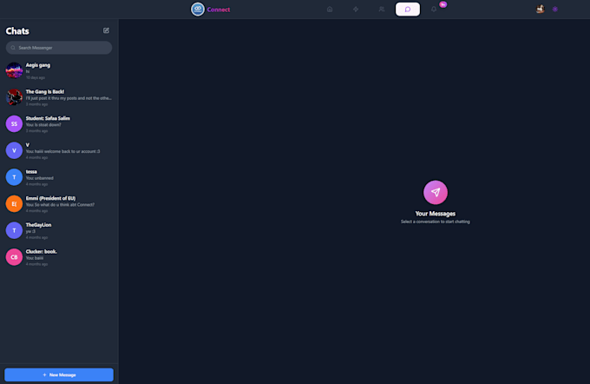Open the TheGayLion conversation
This screenshot has height=384, width=590.
point(59,231)
